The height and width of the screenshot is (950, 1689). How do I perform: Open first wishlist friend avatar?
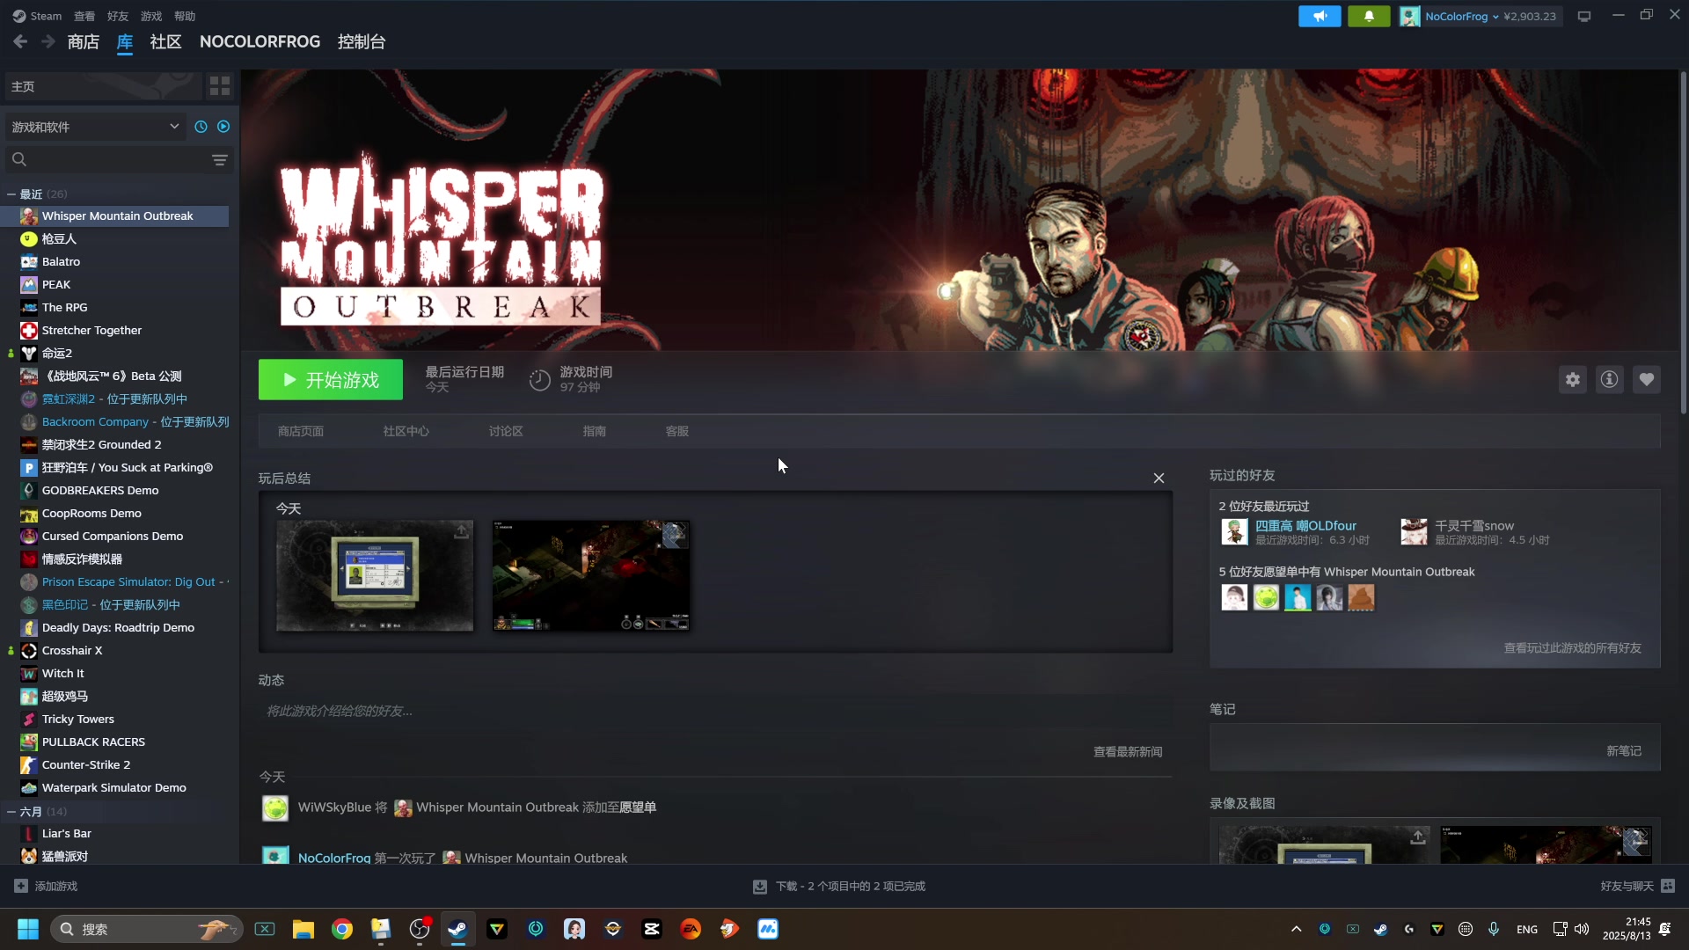pyautogui.click(x=1234, y=597)
